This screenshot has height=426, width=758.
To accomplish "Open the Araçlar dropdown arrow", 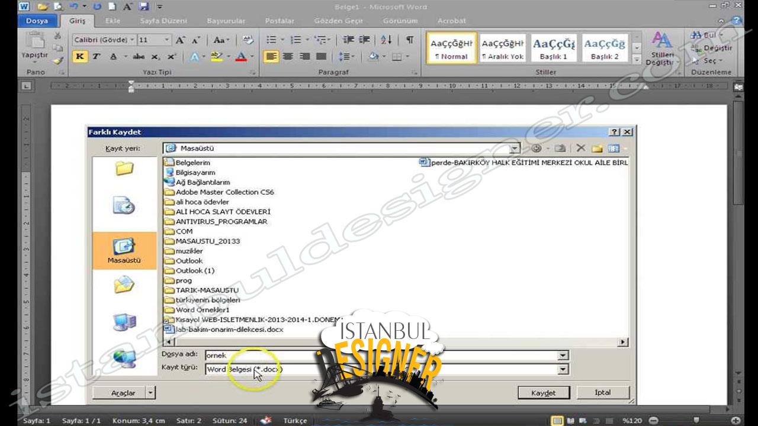I will tap(150, 392).
